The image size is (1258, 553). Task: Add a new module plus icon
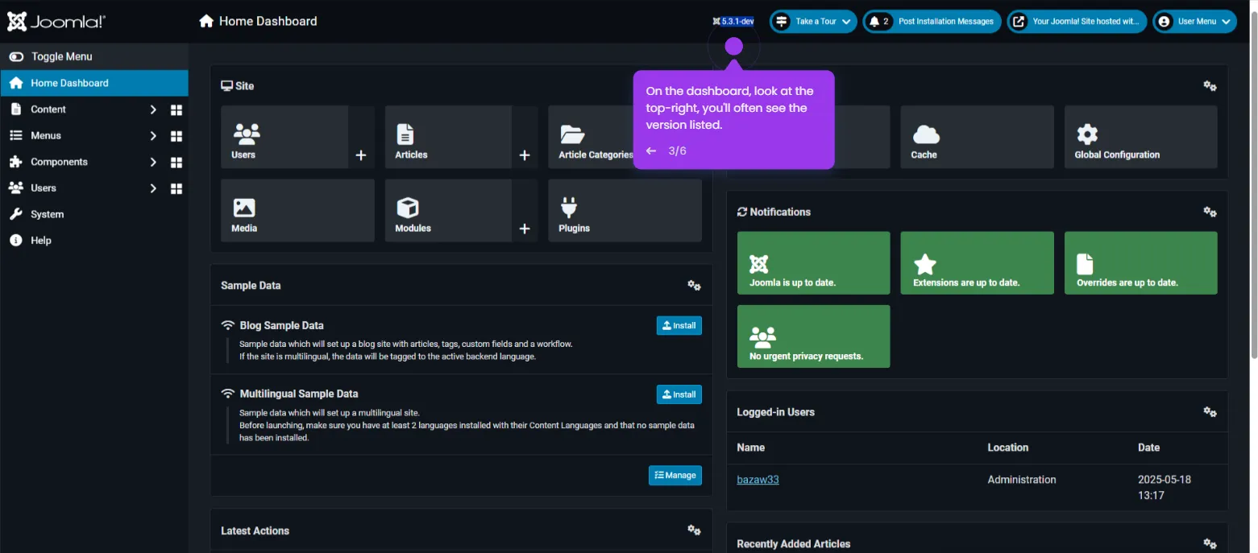[x=525, y=229]
